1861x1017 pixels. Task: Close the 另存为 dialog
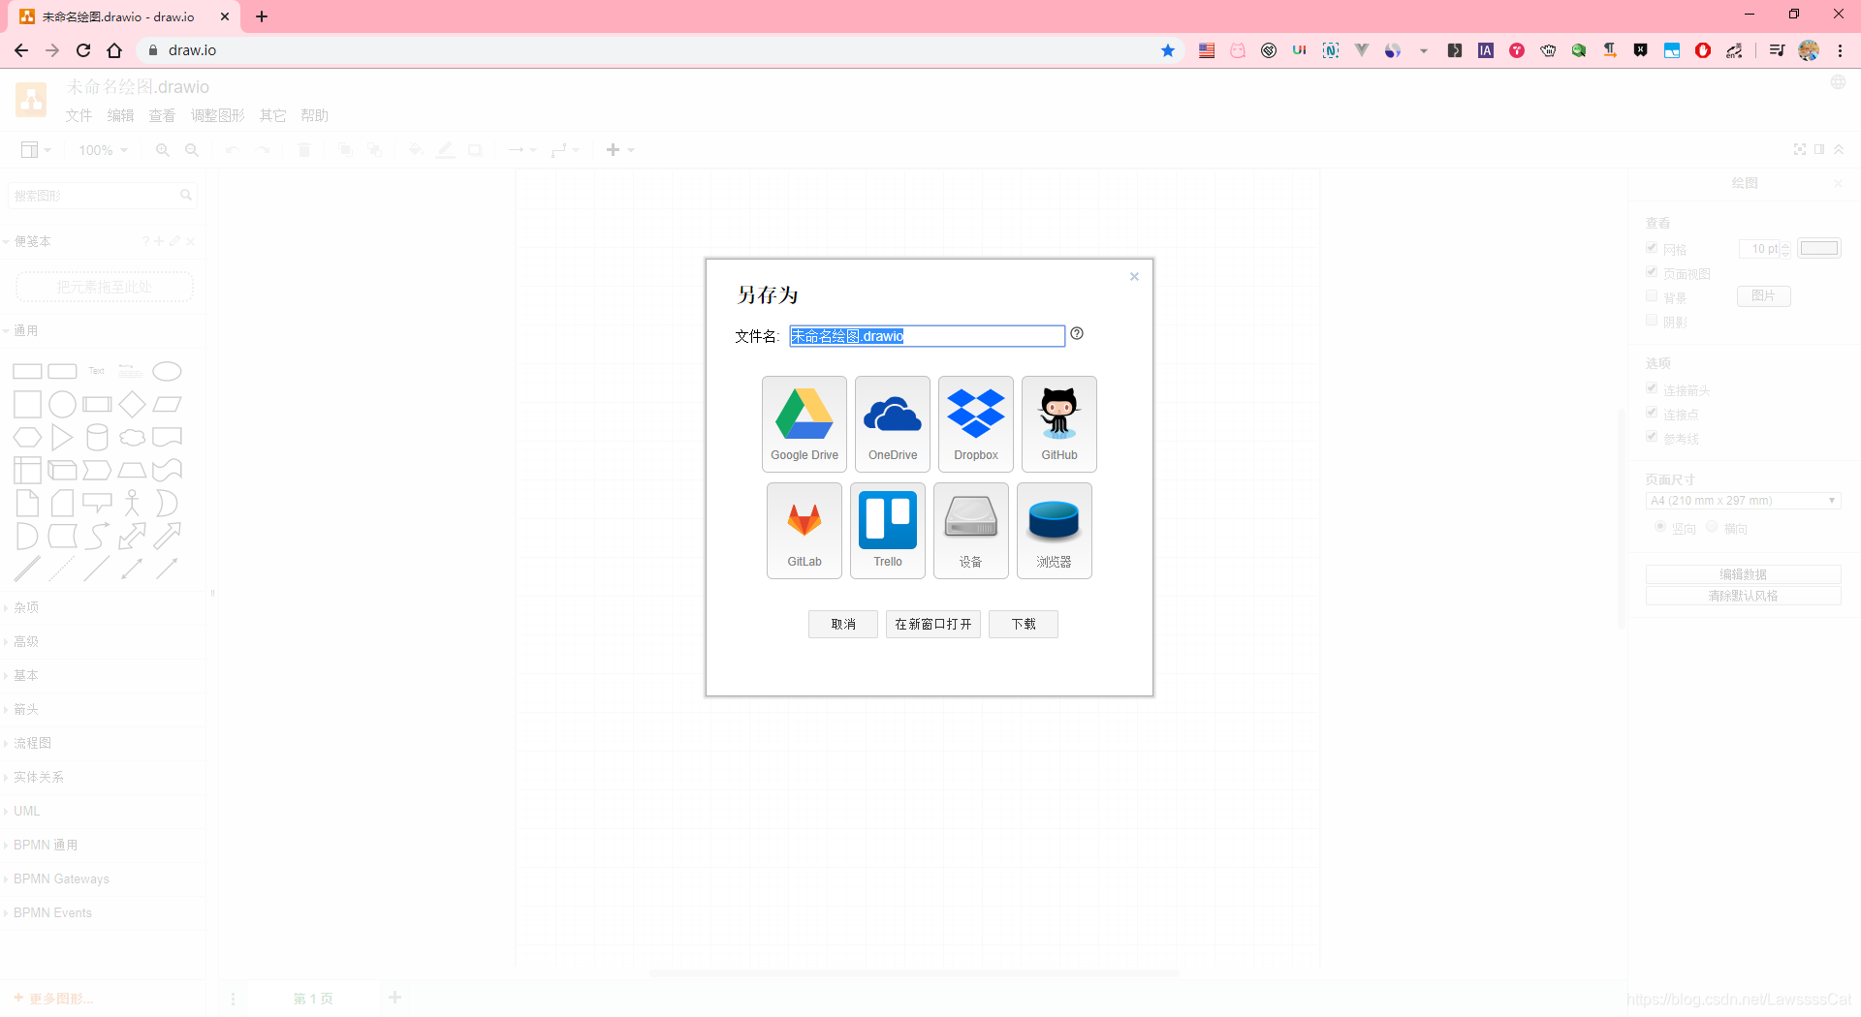pyautogui.click(x=1134, y=277)
